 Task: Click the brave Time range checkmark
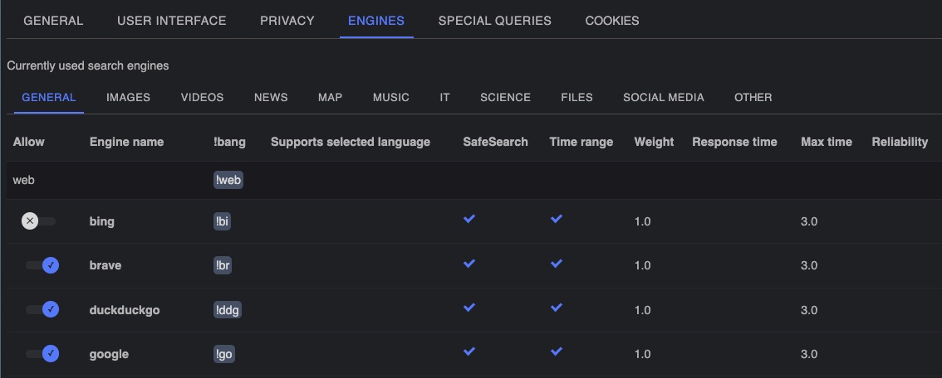point(557,264)
